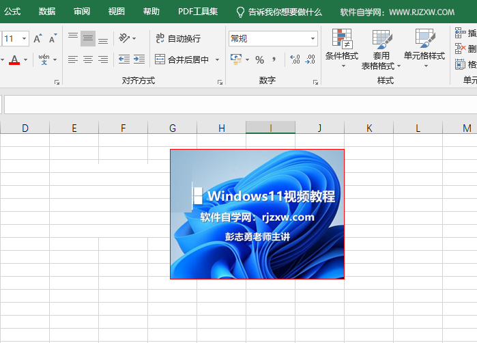Select column J header
The image size is (477, 343).
coord(320,128)
